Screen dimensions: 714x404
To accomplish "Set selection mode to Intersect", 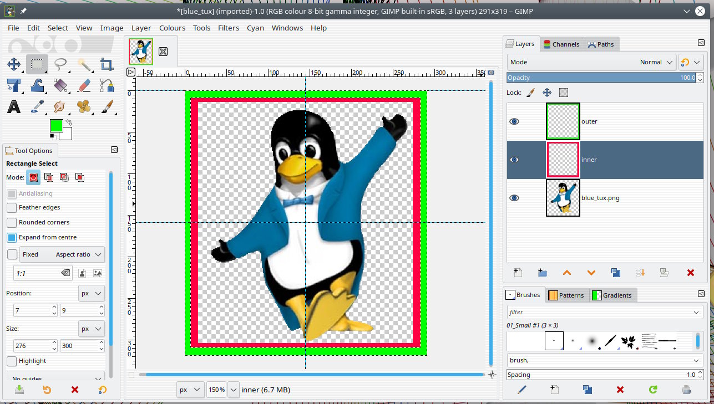I will click(80, 177).
